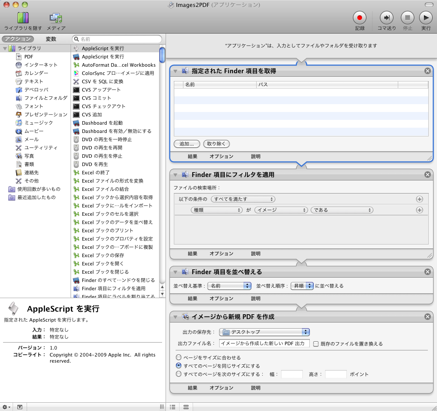Focus the 名前 search field
This screenshot has width=437, height=411.
117,39
